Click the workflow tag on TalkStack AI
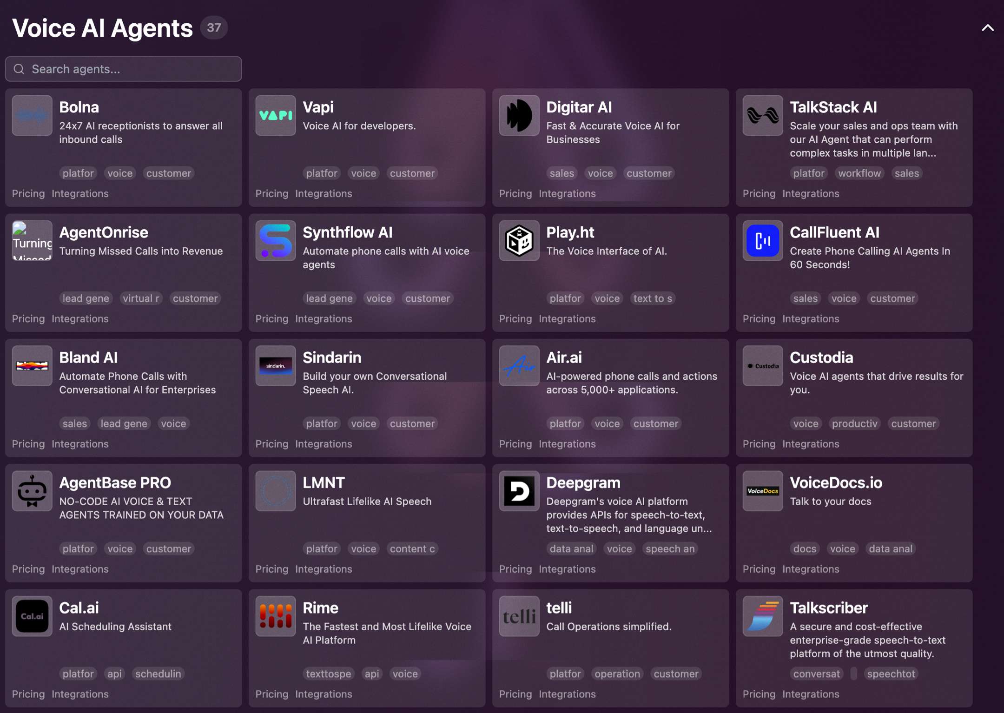The image size is (1004, 713). (859, 173)
